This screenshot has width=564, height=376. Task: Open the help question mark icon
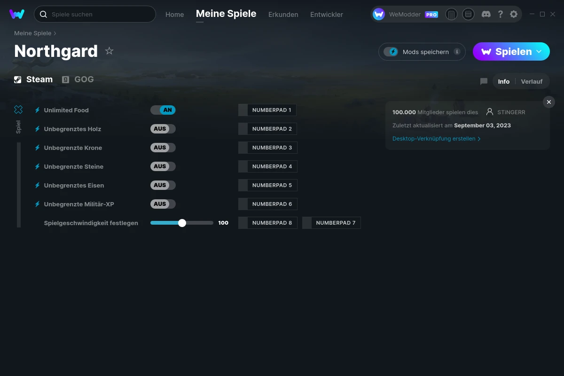point(501,14)
